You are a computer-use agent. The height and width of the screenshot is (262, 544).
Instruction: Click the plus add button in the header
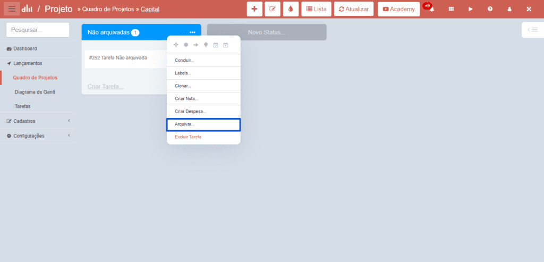[254, 9]
